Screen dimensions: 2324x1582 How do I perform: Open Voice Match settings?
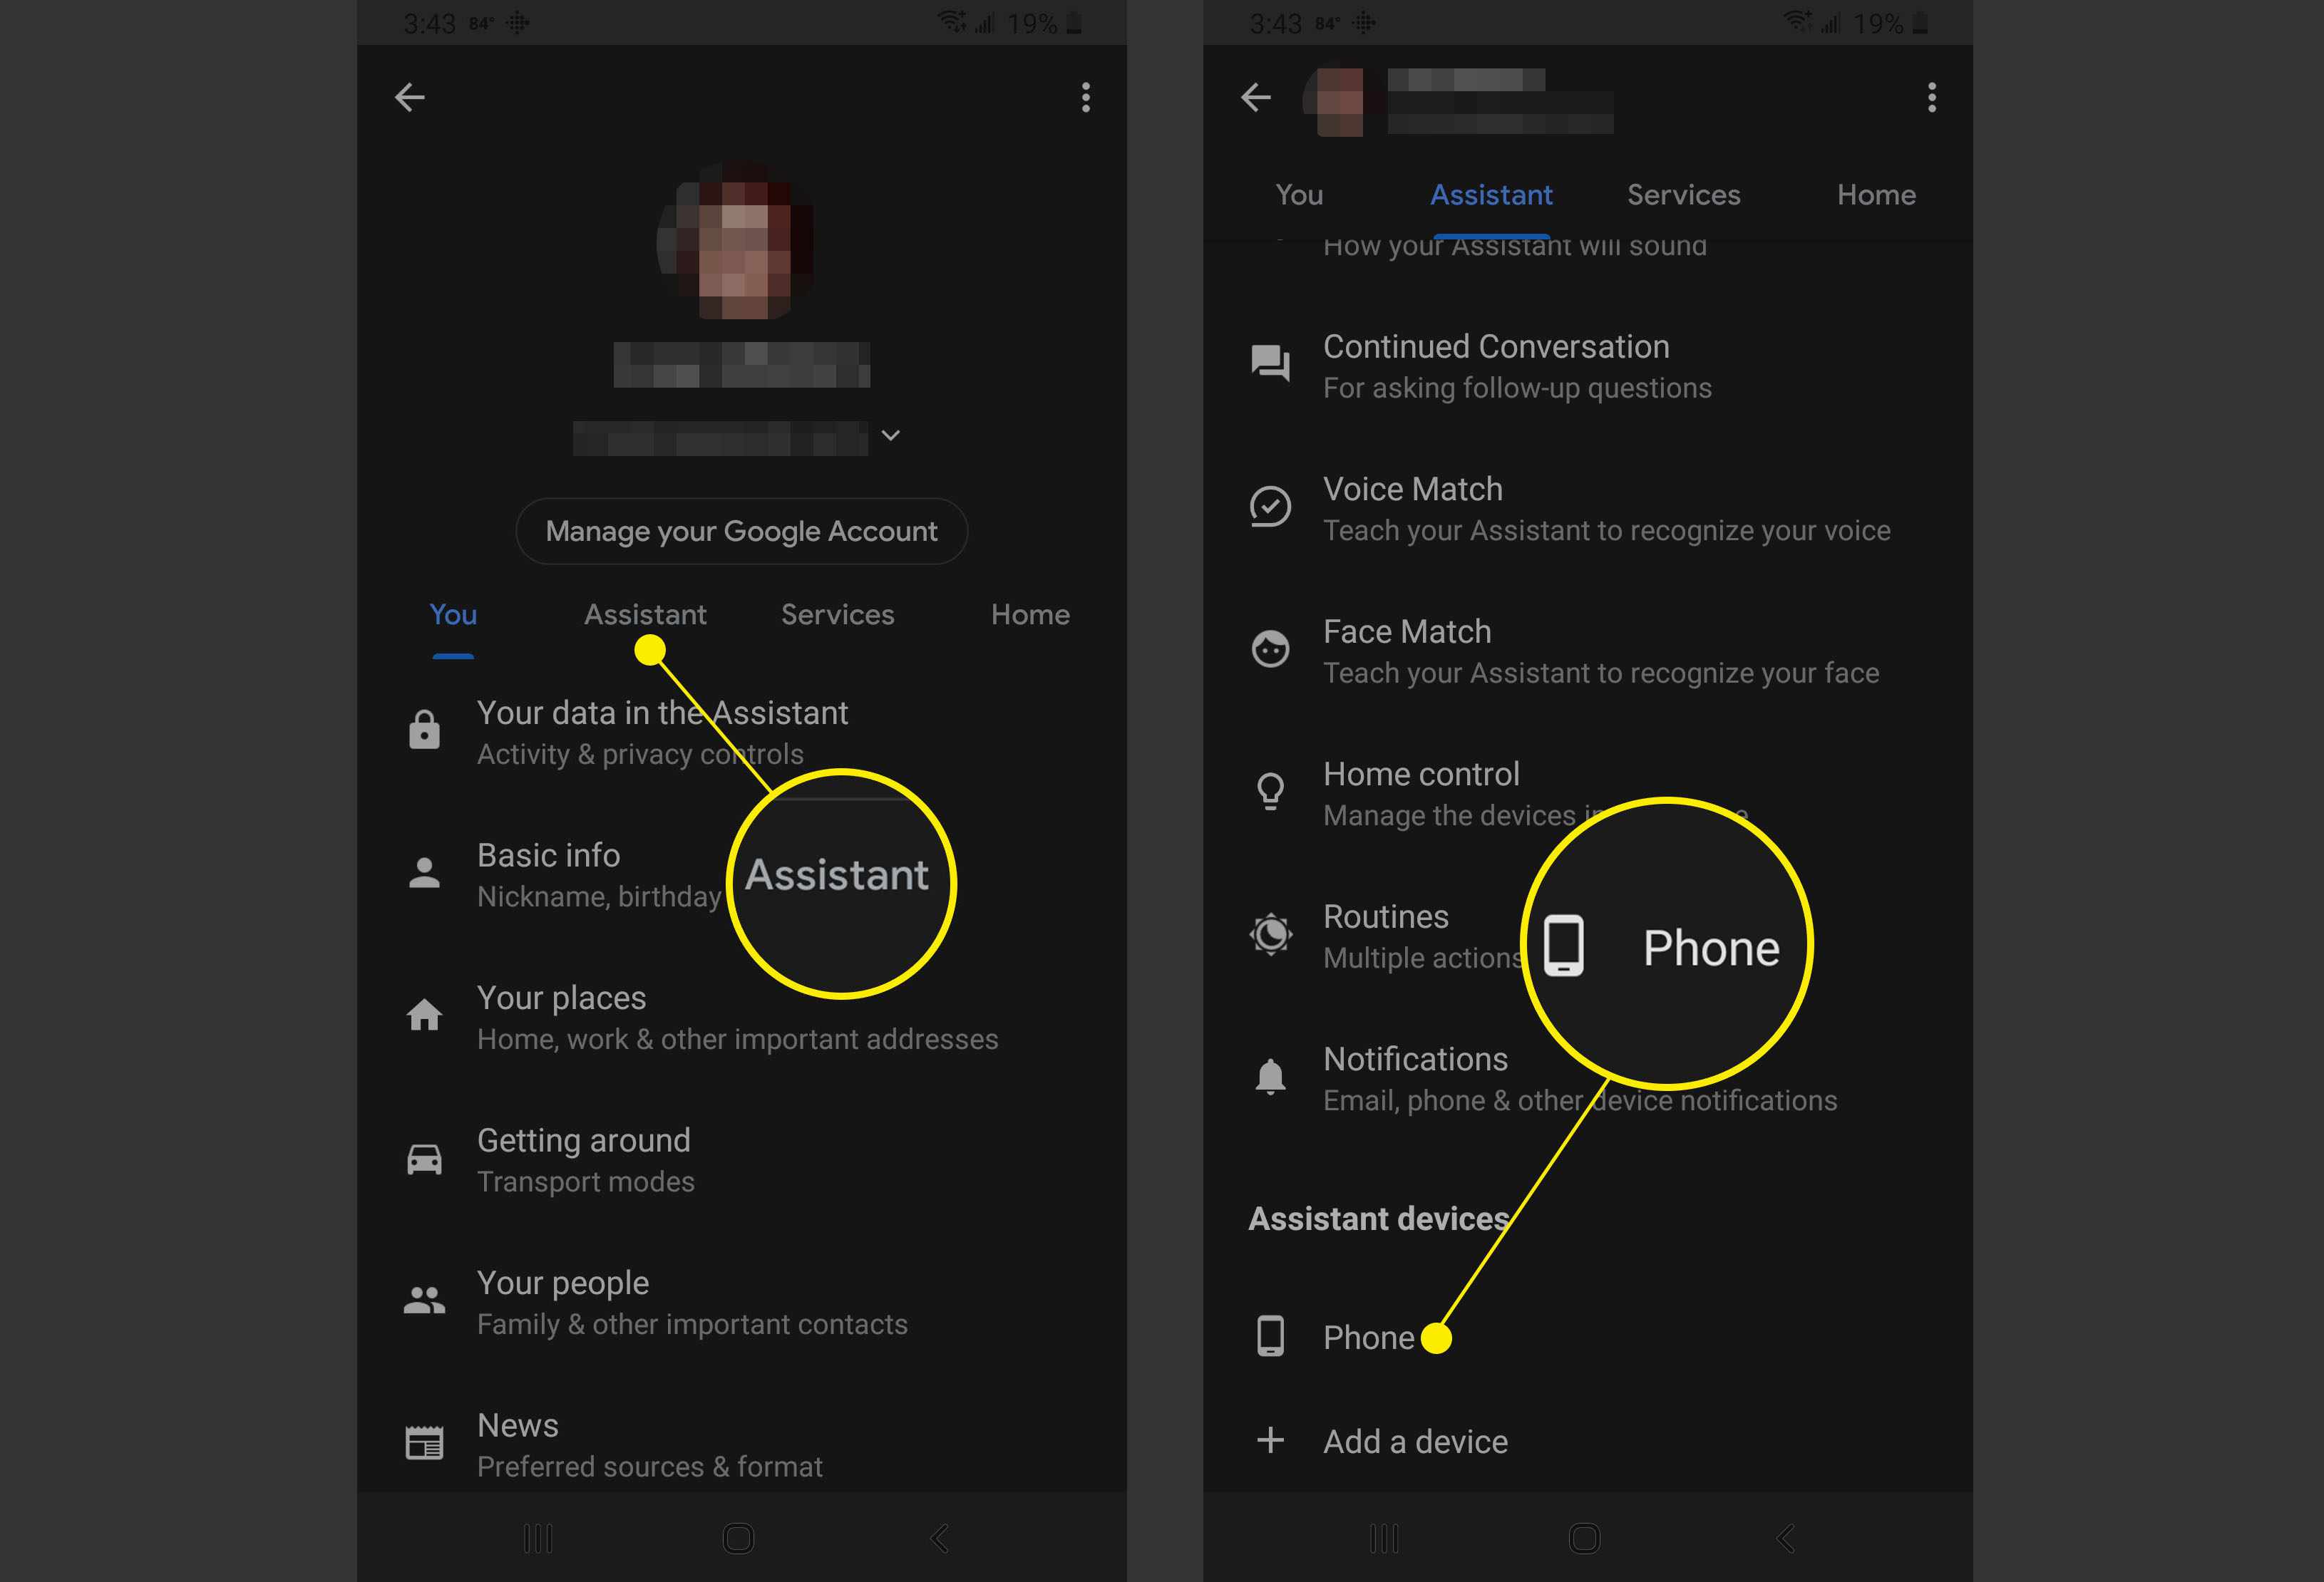click(1587, 509)
